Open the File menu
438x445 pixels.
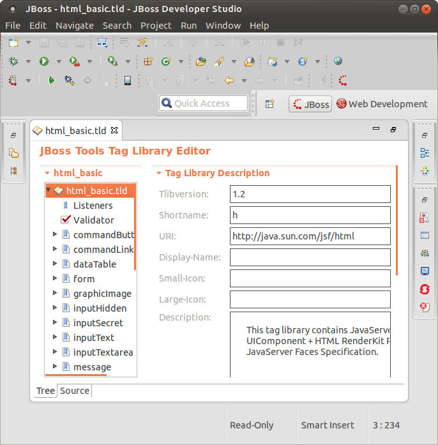13,26
